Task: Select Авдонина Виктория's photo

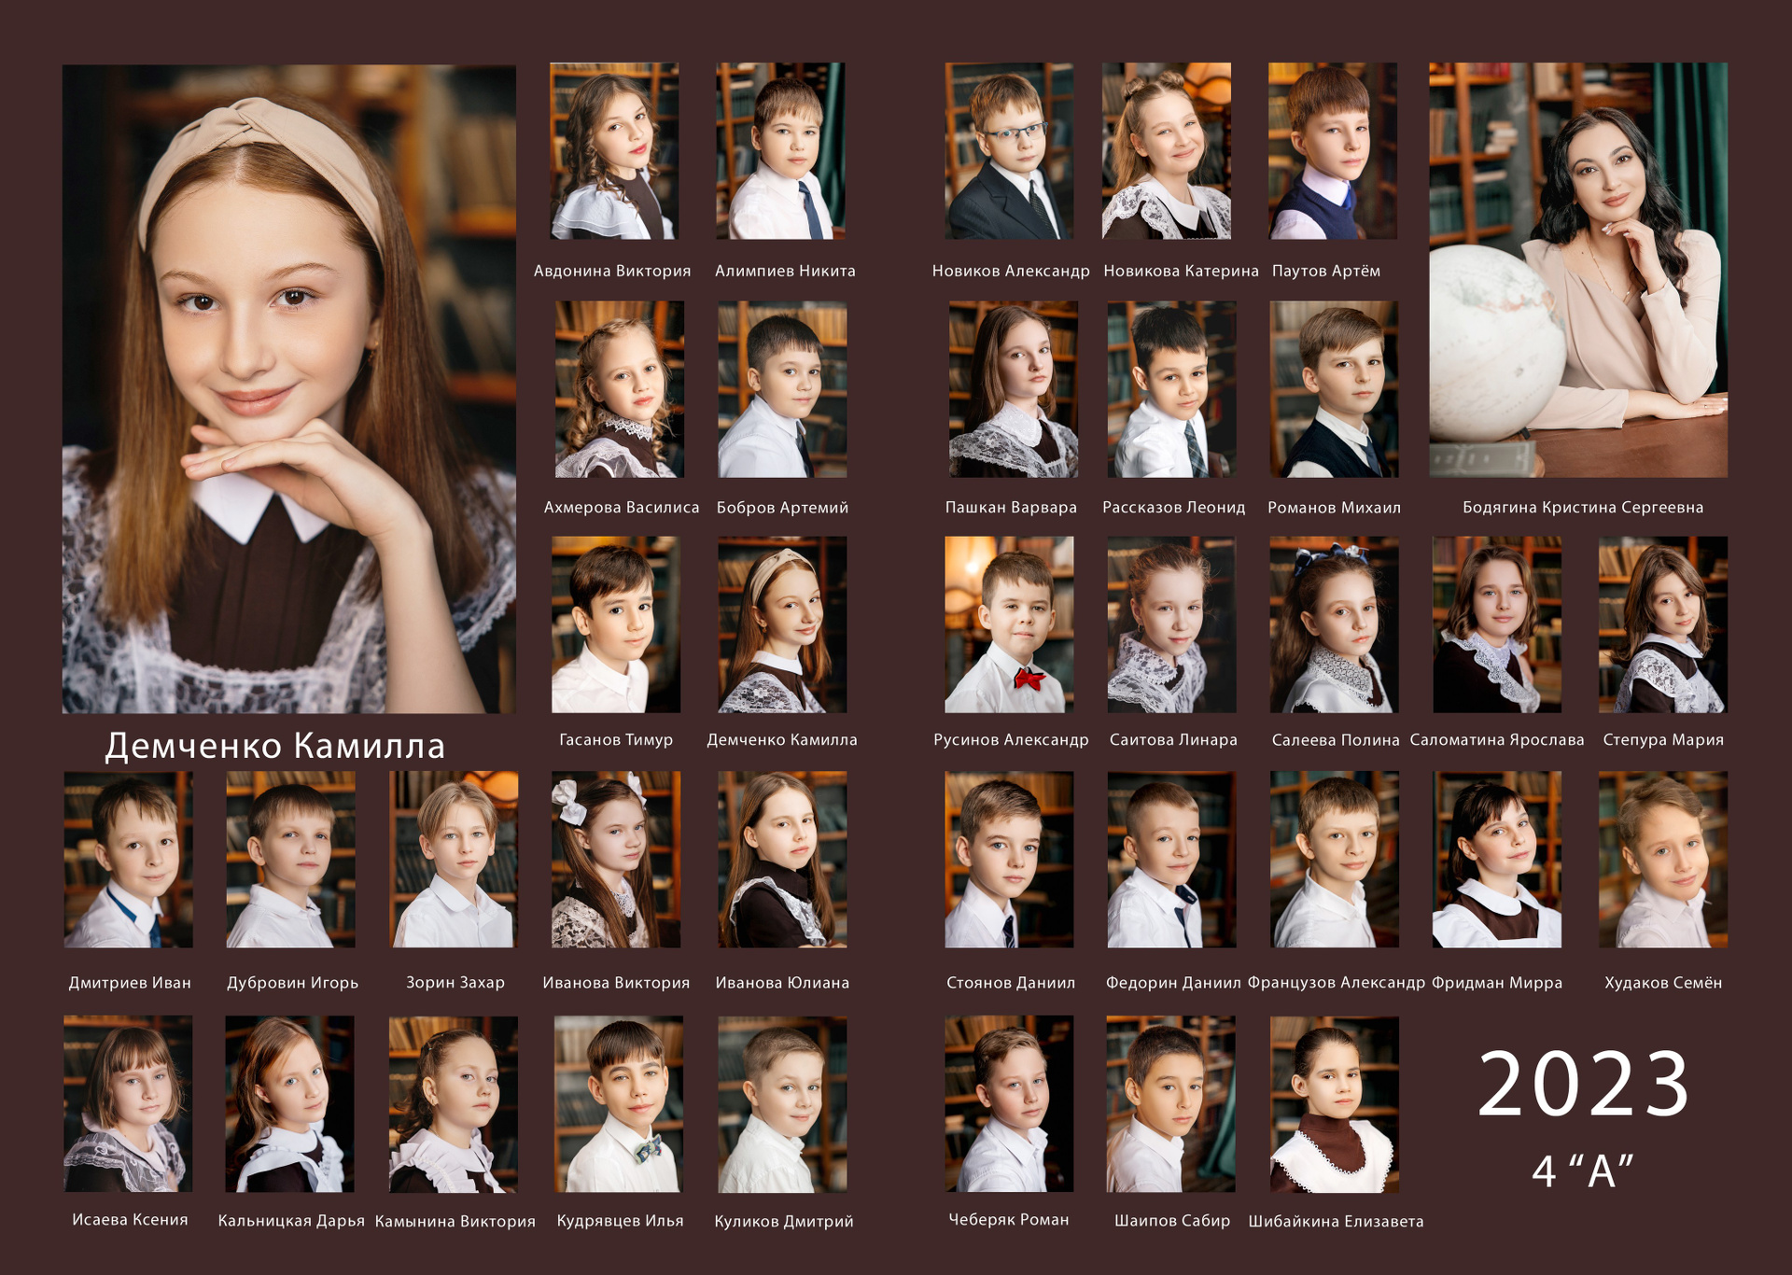Action: pyautogui.click(x=614, y=151)
